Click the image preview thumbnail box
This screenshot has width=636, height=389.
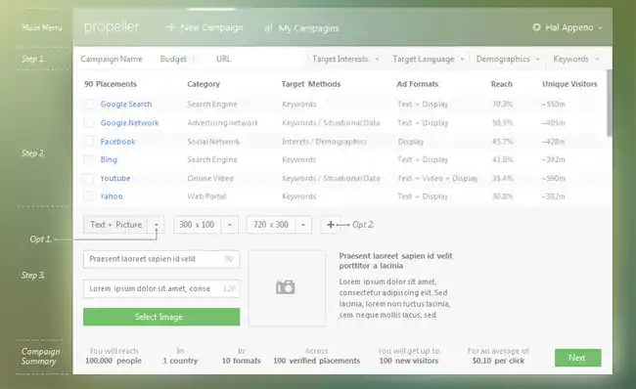click(287, 288)
